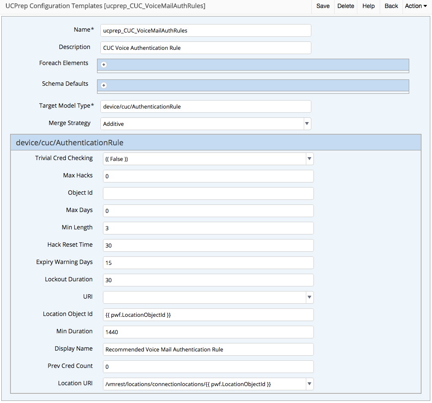Add a Schema Default using the plus icon

103,85
